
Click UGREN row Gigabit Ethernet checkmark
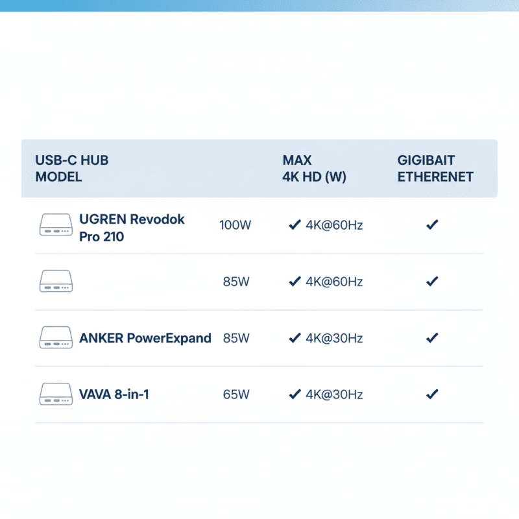point(432,225)
